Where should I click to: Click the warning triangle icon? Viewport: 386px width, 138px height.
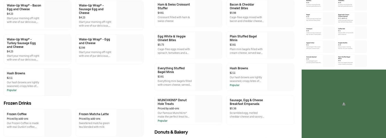(344, 104)
